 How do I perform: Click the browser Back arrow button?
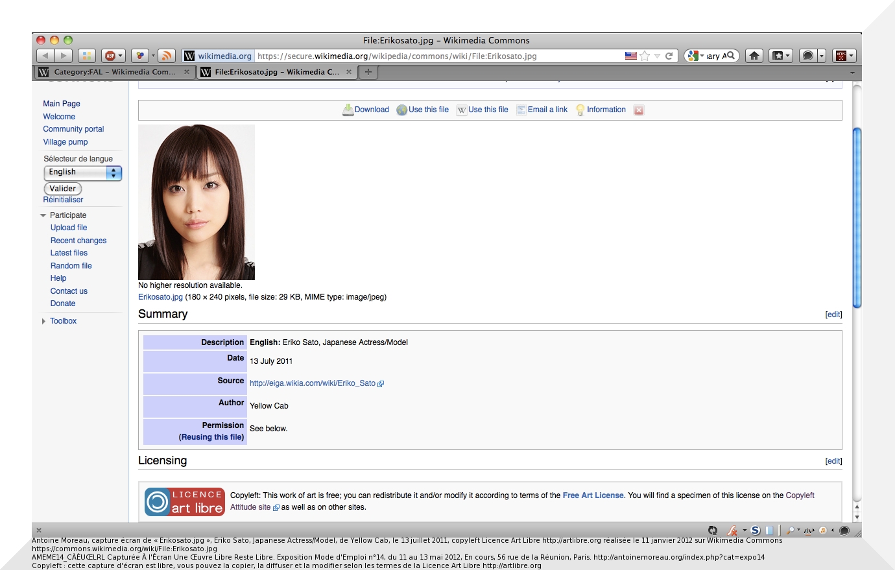coord(45,56)
